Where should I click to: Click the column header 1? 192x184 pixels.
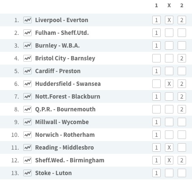point(156,6)
